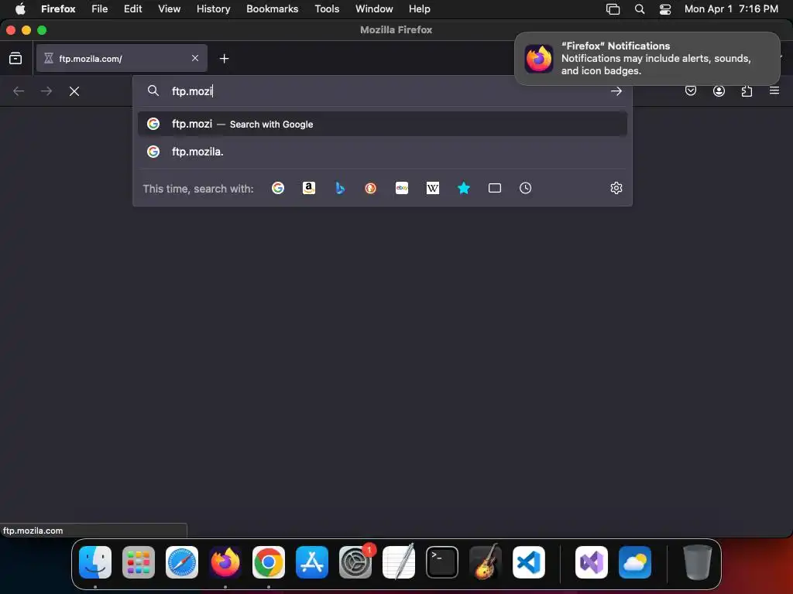This screenshot has height=594, width=793.
Task: Open Visual Studio Code from the Dock
Action: coord(529,562)
